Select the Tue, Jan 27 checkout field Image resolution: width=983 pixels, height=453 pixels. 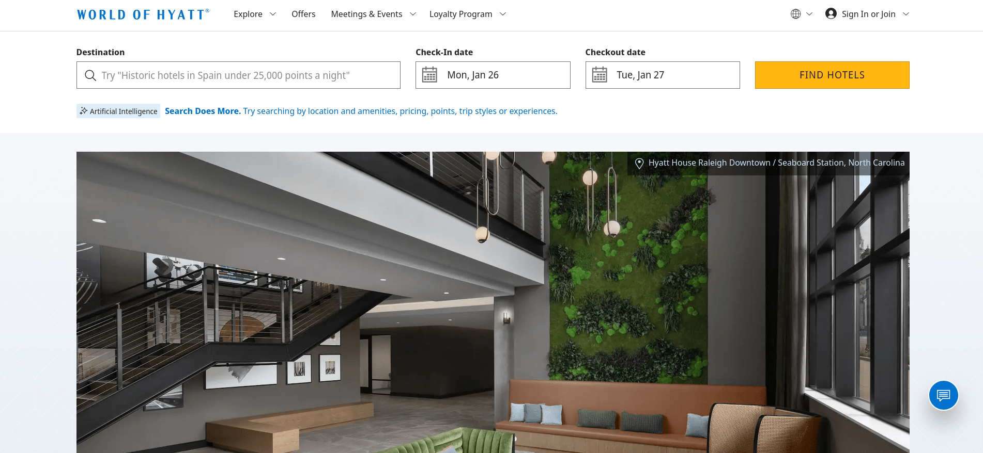pos(663,75)
